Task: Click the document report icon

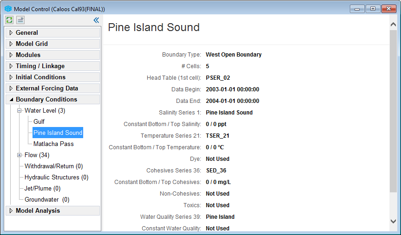Action: tap(20, 20)
